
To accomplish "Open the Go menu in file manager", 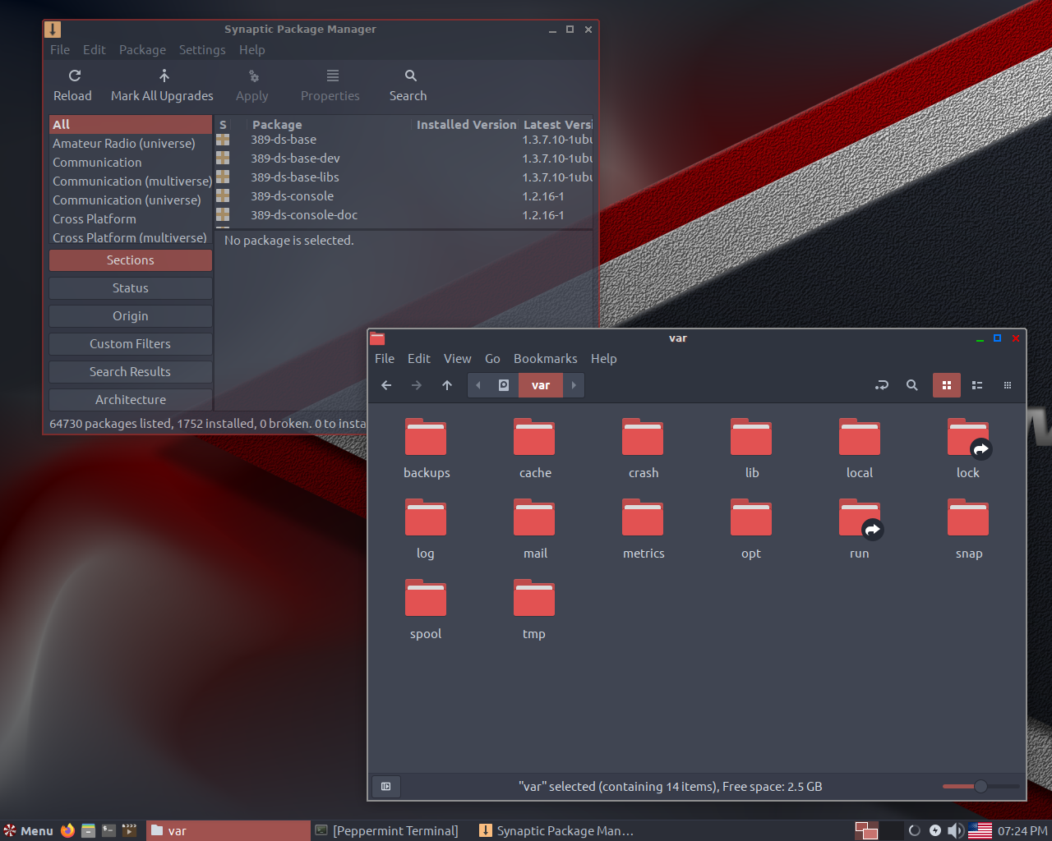I will 492,359.
